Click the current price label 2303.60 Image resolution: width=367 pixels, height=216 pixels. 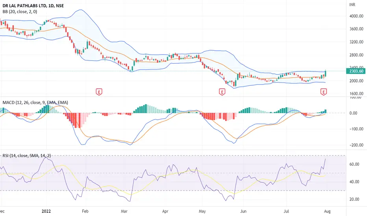[356, 71]
